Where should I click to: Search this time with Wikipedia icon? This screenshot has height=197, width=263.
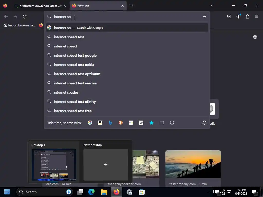pyautogui.click(x=141, y=123)
